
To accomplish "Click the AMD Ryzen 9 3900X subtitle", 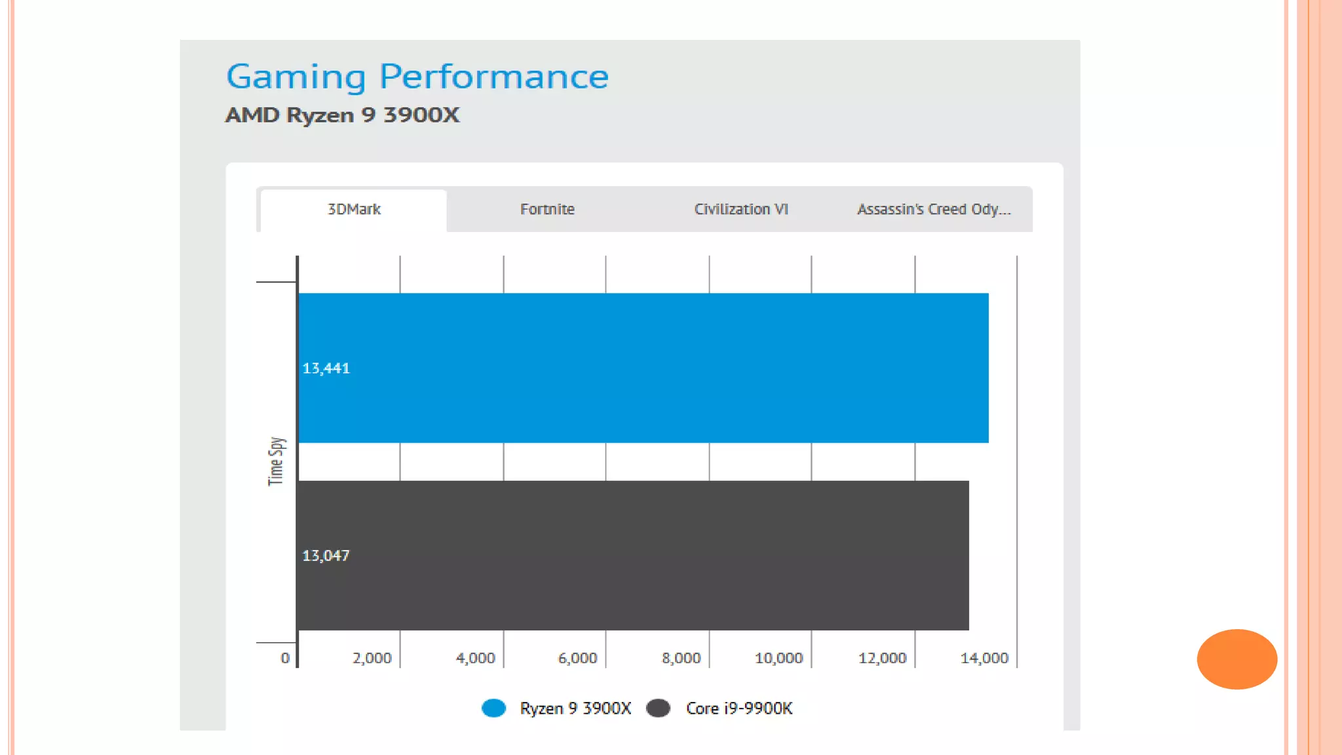I will click(342, 115).
